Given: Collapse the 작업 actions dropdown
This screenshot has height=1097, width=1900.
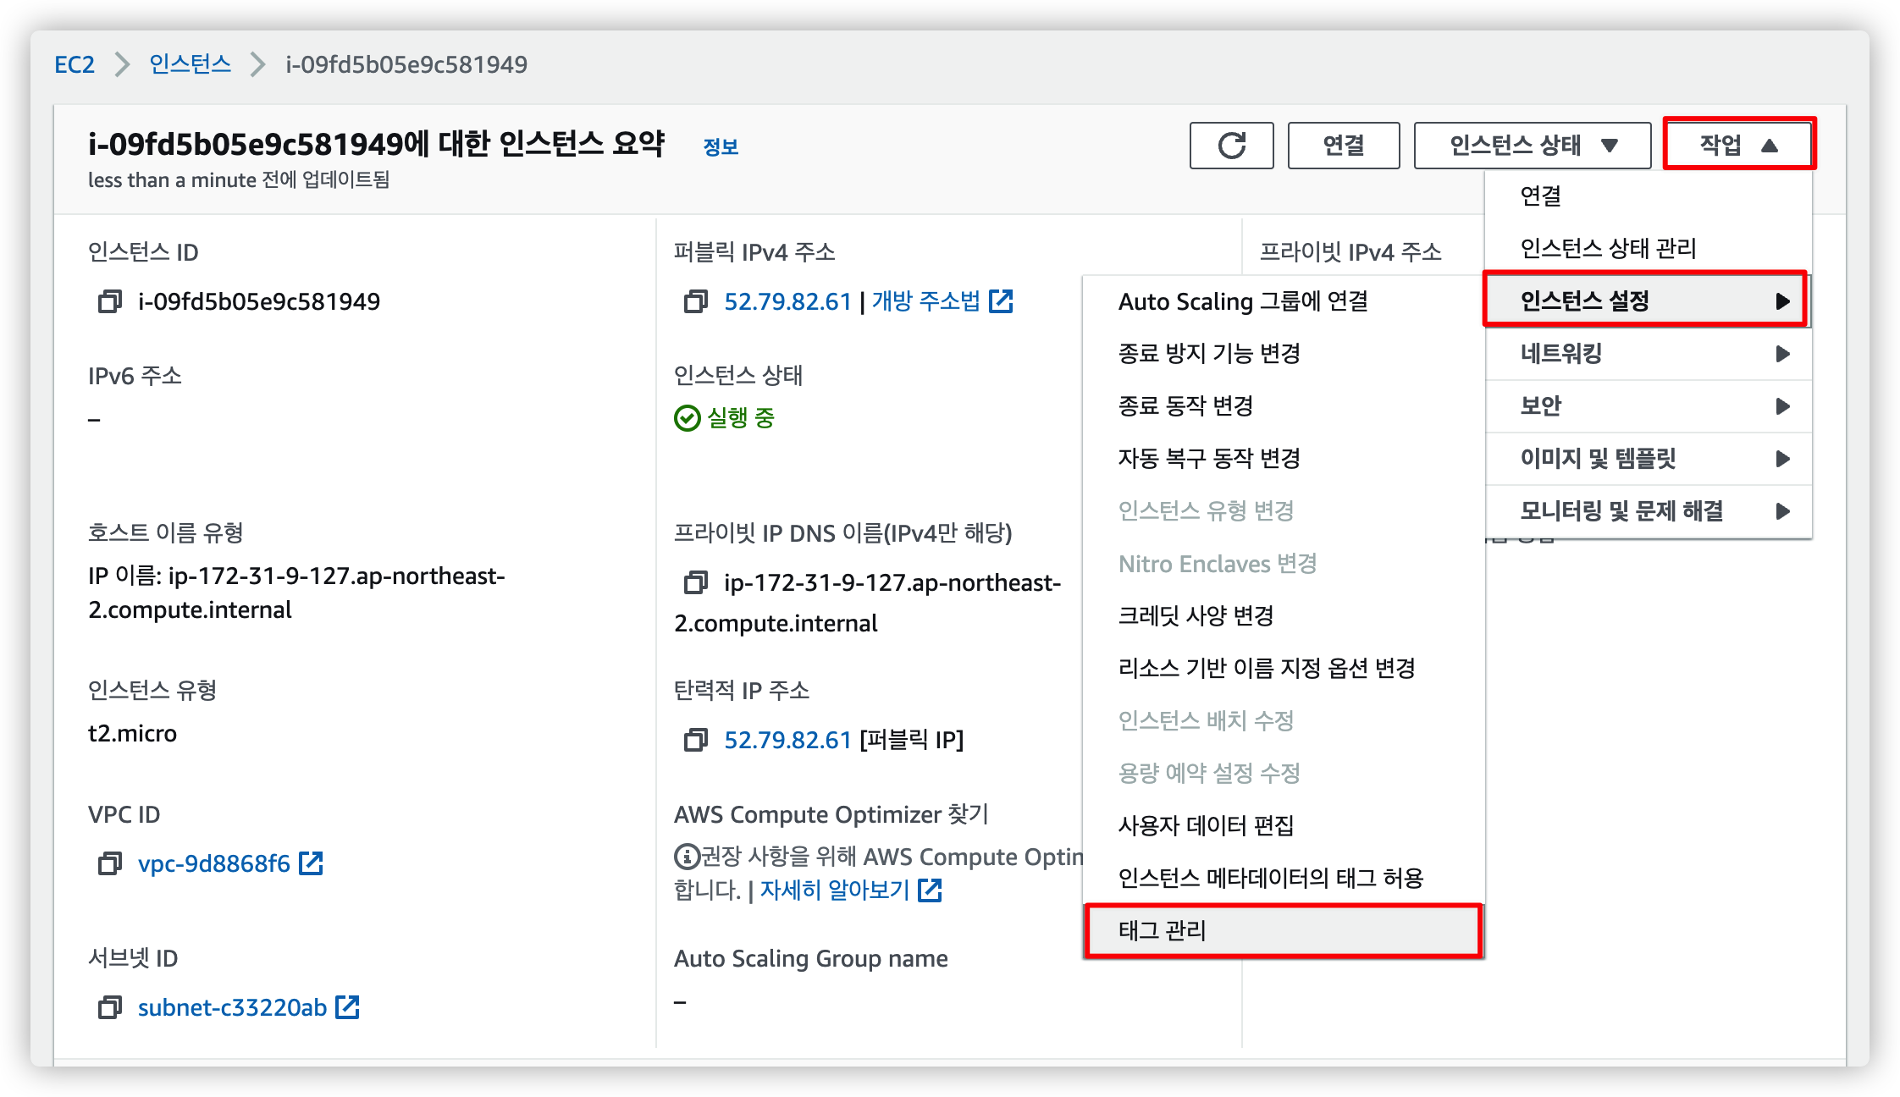Looking at the screenshot, I should [1738, 145].
